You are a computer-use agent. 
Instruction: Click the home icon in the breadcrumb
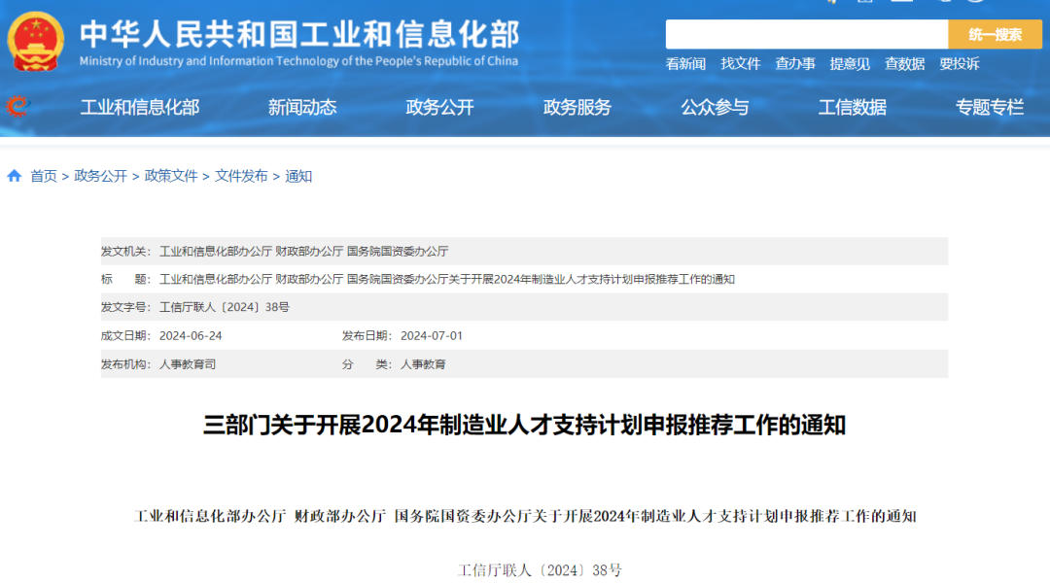pyautogui.click(x=14, y=175)
